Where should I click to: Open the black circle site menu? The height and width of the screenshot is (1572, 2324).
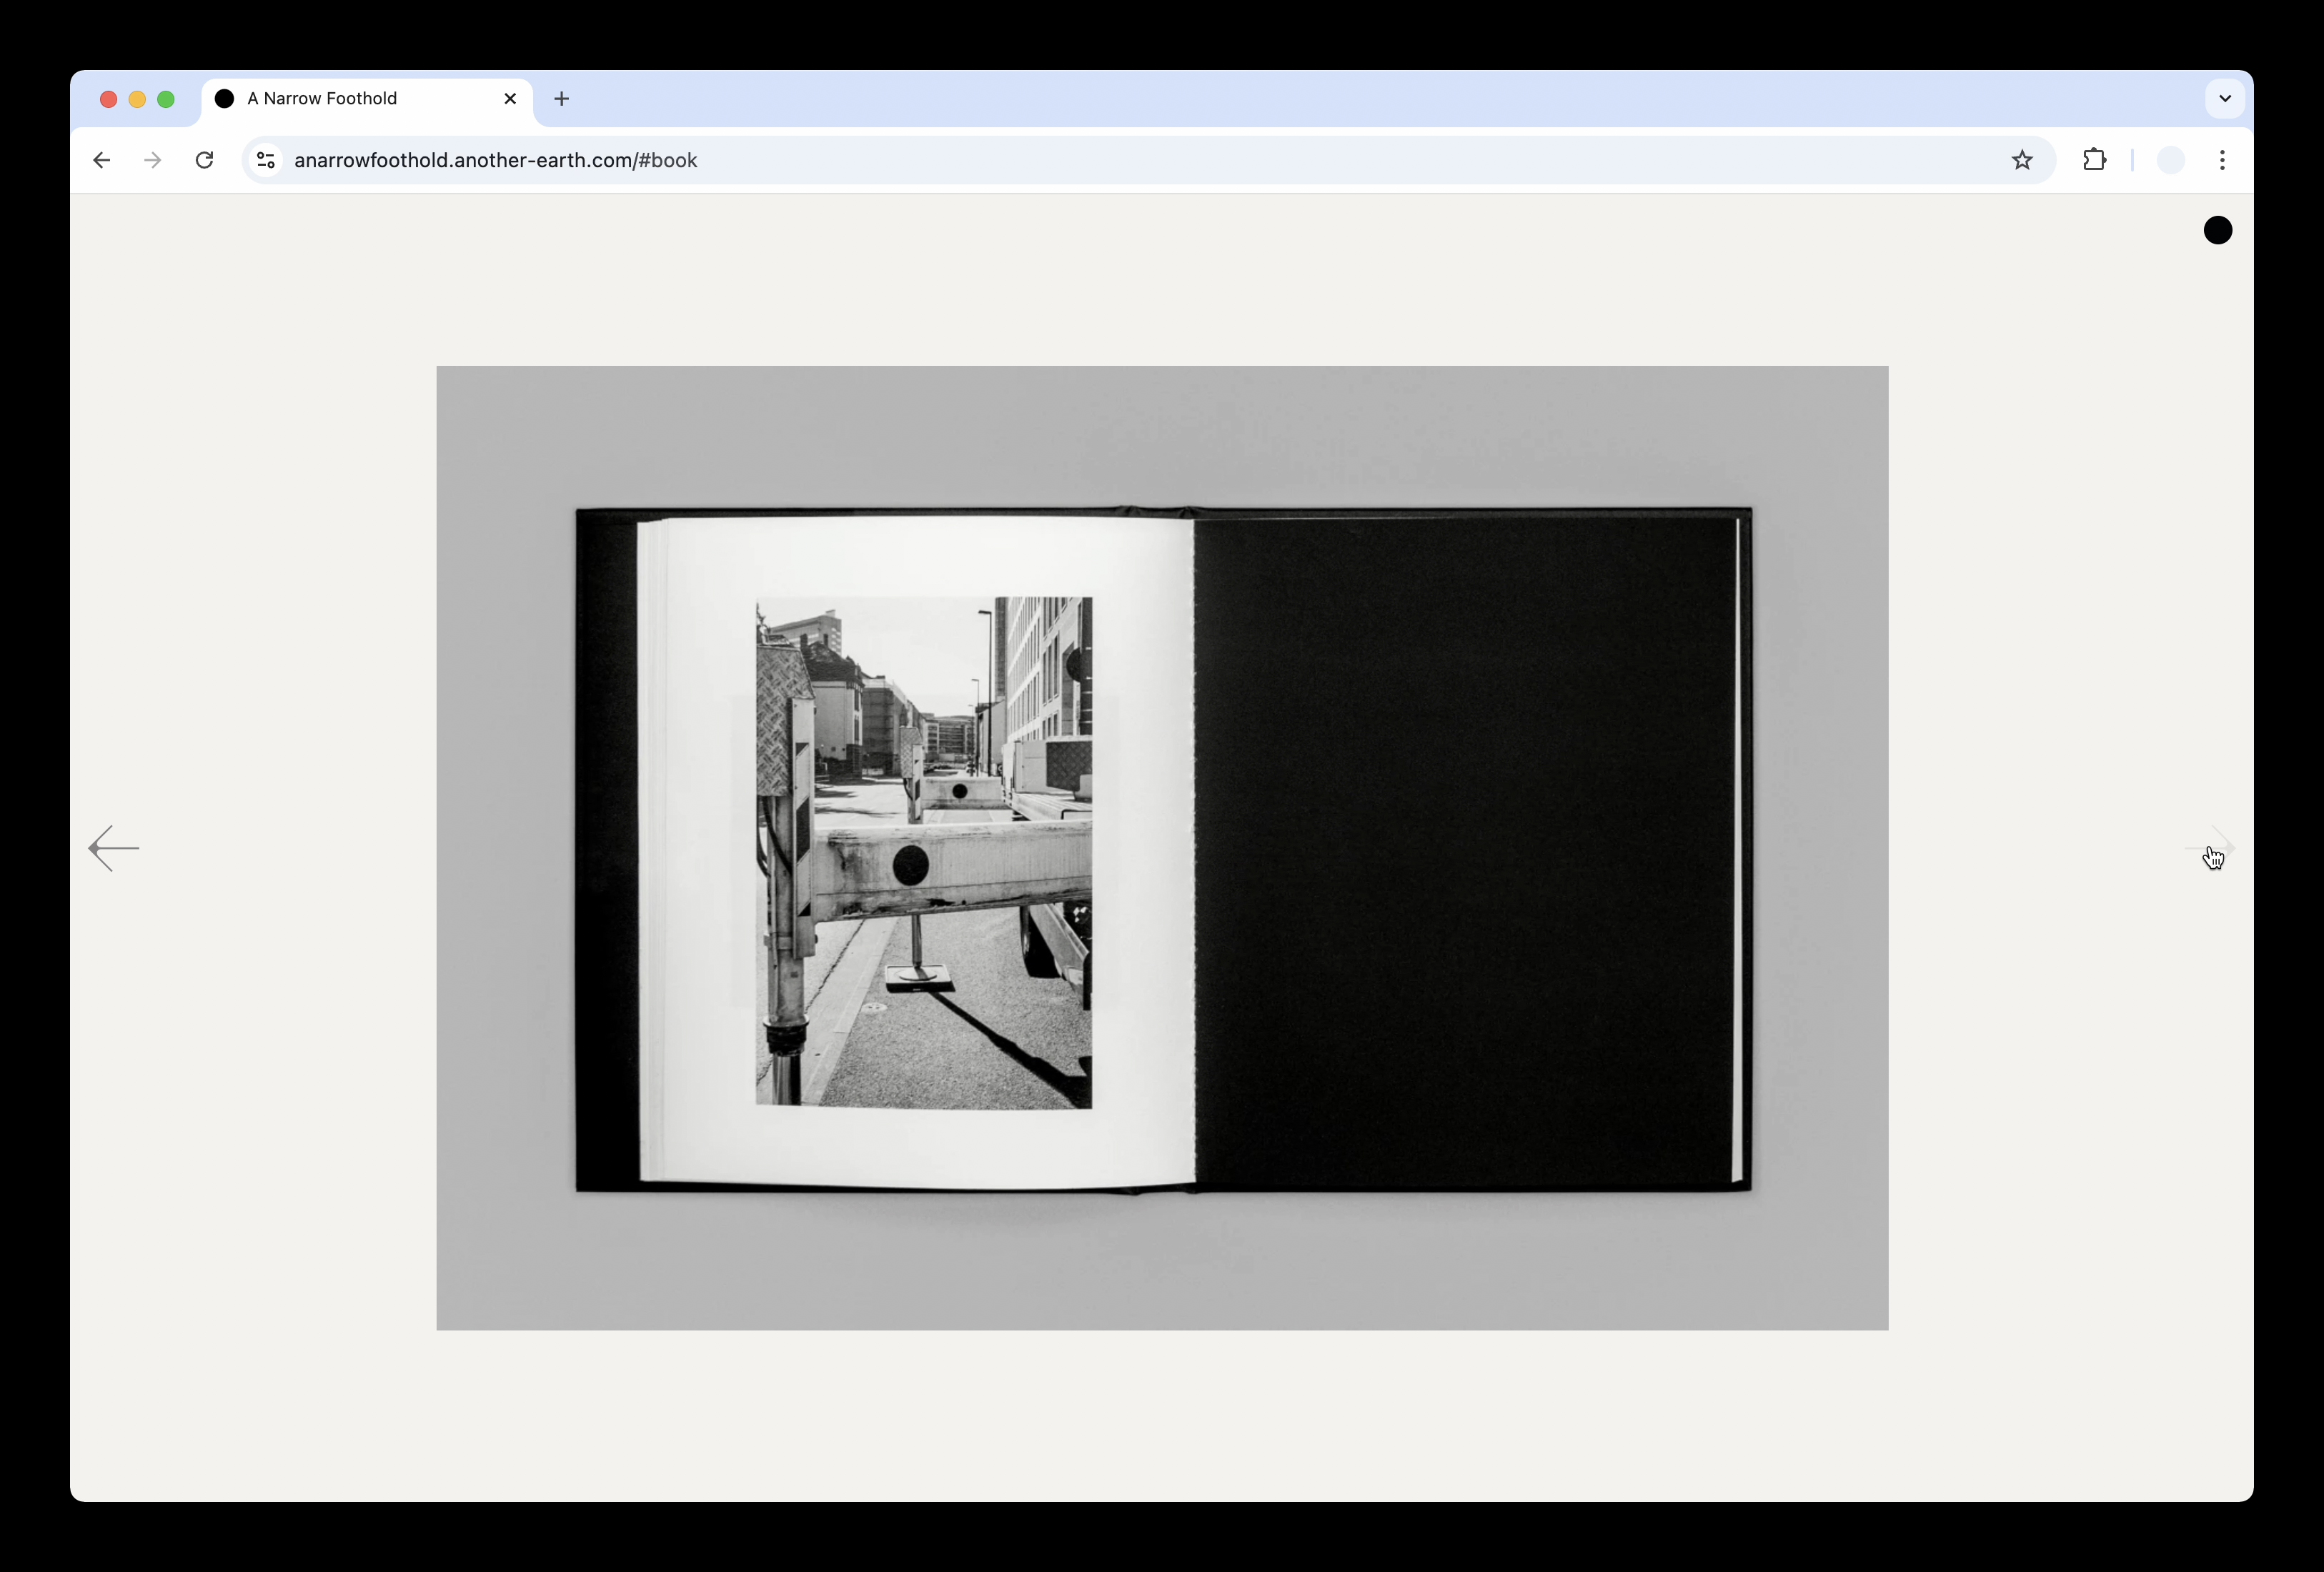point(2217,230)
